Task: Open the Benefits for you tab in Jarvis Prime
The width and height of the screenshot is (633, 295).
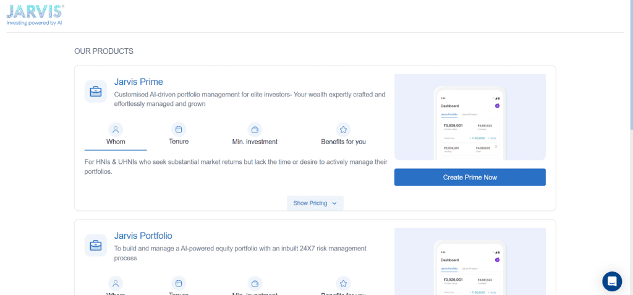Action: coord(343,142)
